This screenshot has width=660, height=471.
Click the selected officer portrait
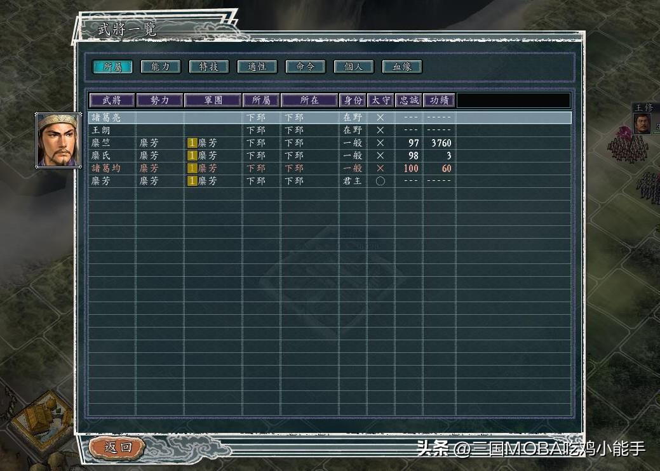[x=58, y=140]
